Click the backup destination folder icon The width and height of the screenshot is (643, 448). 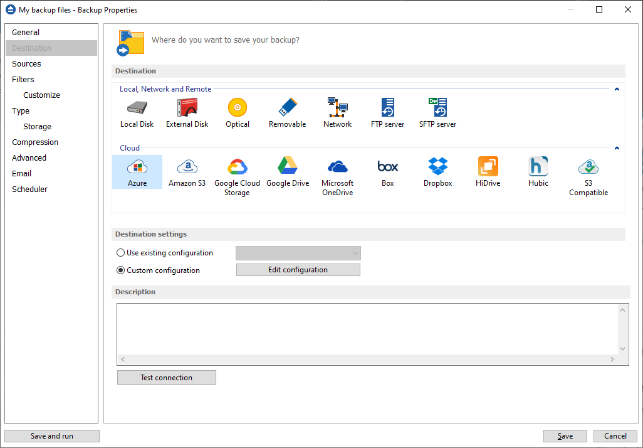point(130,42)
